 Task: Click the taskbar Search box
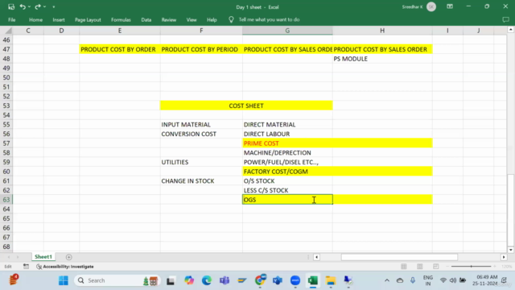pyautogui.click(x=117, y=280)
